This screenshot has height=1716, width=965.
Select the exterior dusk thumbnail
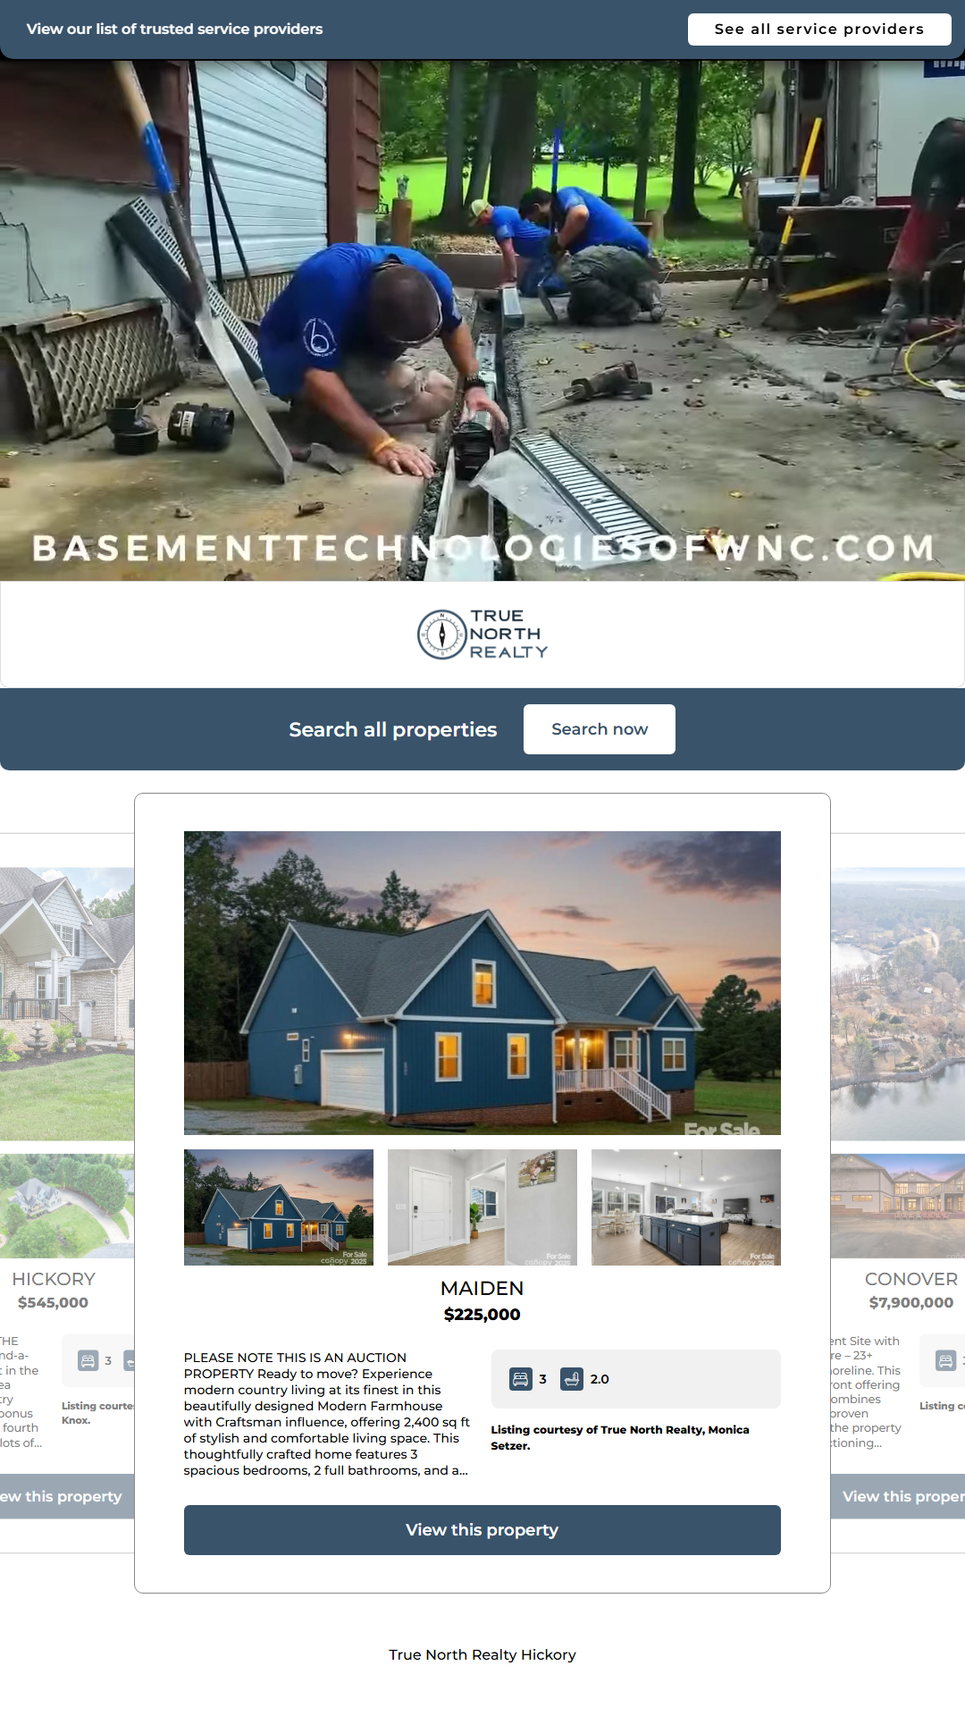pyautogui.click(x=279, y=1207)
